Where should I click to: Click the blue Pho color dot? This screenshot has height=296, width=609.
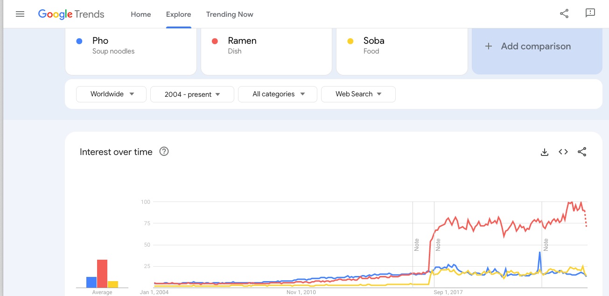[x=79, y=41]
